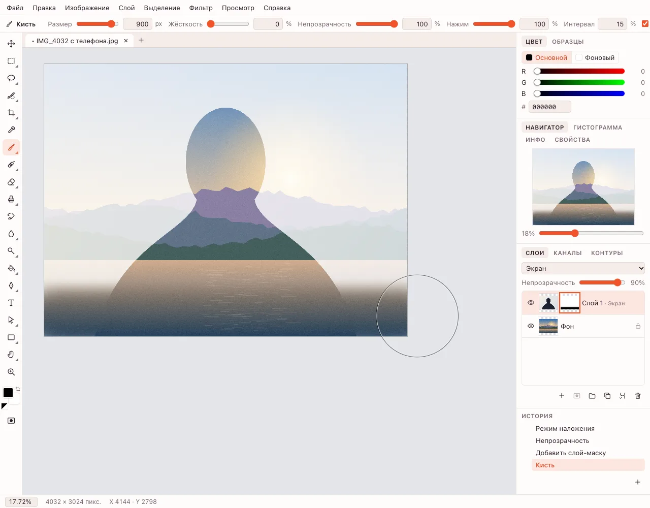Open new document tab plus button

click(x=141, y=40)
